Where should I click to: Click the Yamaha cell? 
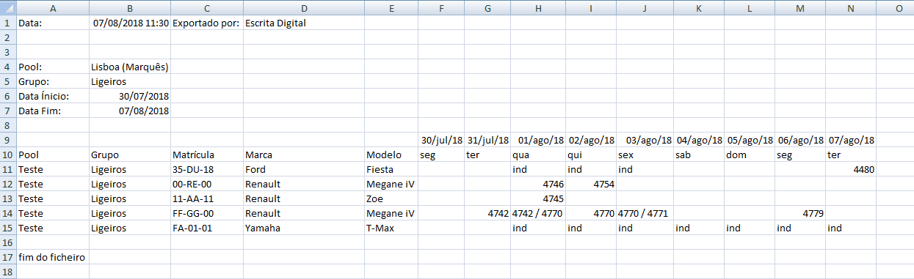point(303,228)
